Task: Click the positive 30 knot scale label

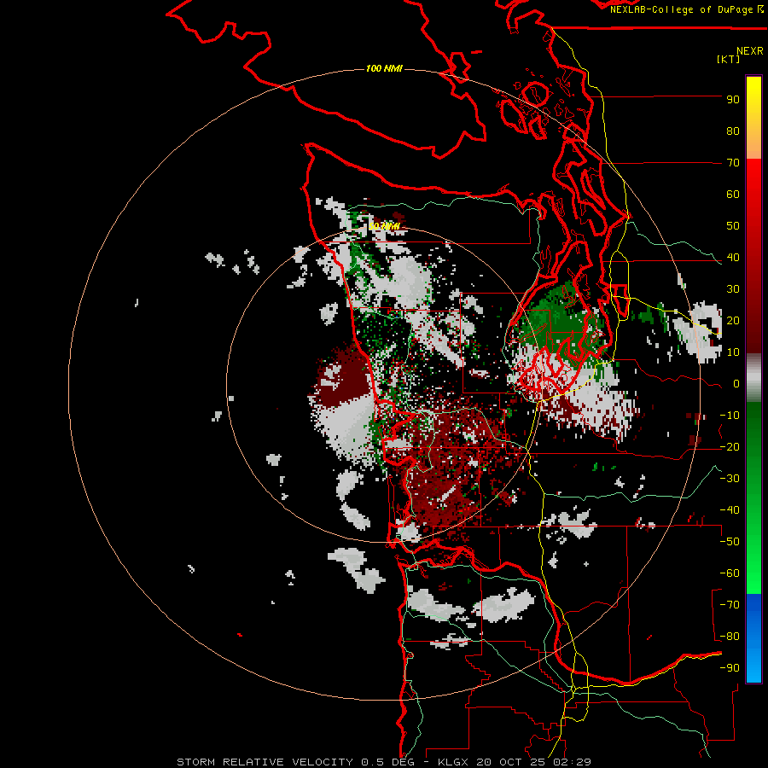Action: (733, 289)
